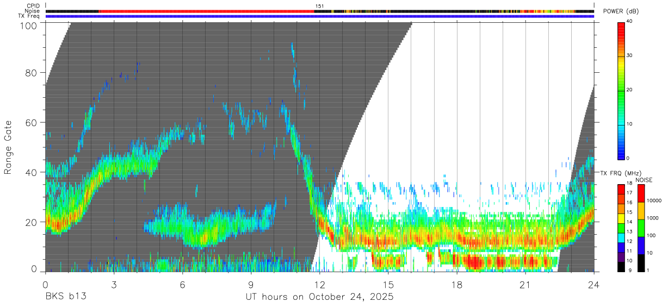Screen dimensions: 668x308
Task: Click the red segment of the Noise strip
Action: point(206,11)
